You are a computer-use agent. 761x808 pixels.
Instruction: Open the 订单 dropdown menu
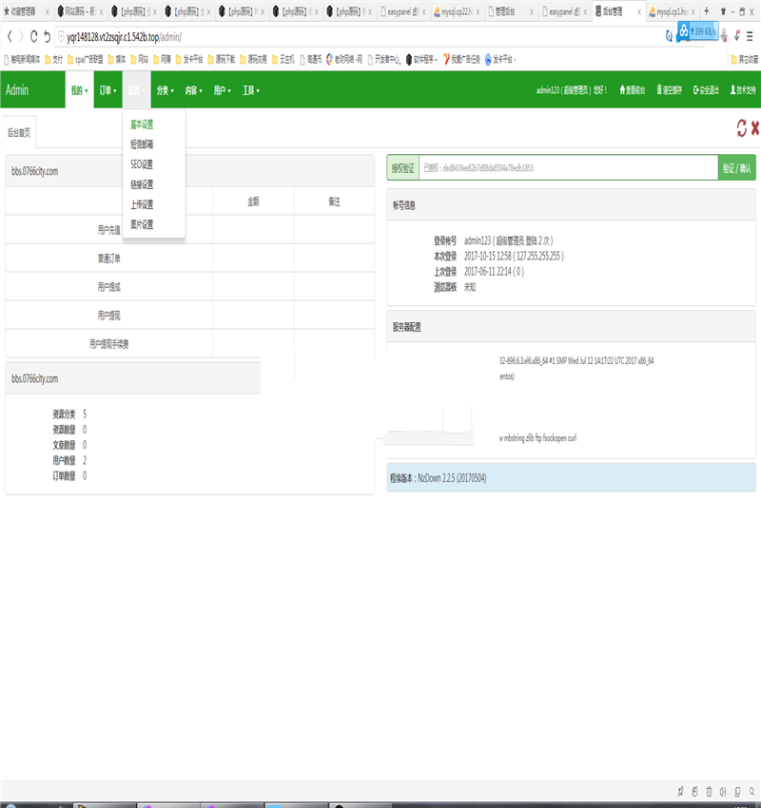coord(108,90)
